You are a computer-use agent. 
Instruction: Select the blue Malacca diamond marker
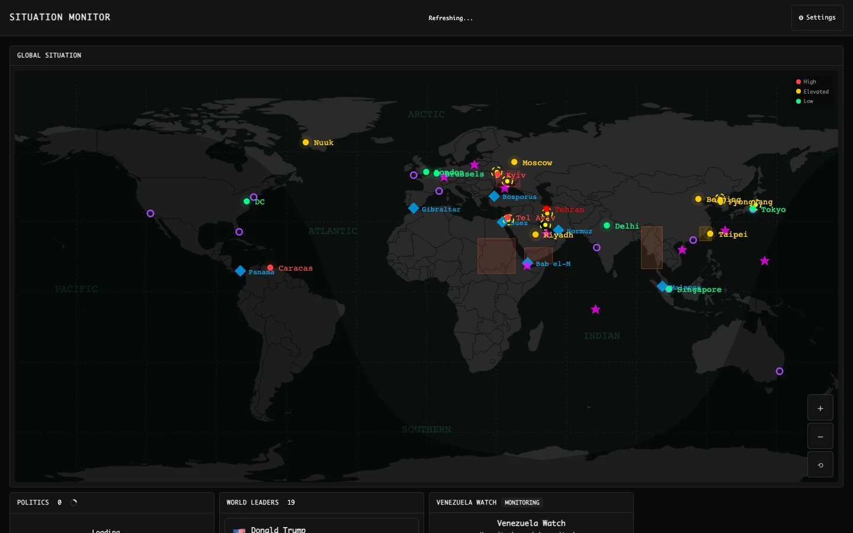tap(662, 286)
